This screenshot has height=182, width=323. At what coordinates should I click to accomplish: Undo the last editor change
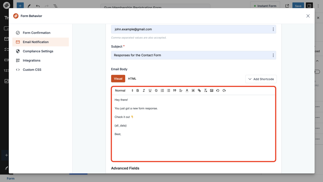(218, 91)
